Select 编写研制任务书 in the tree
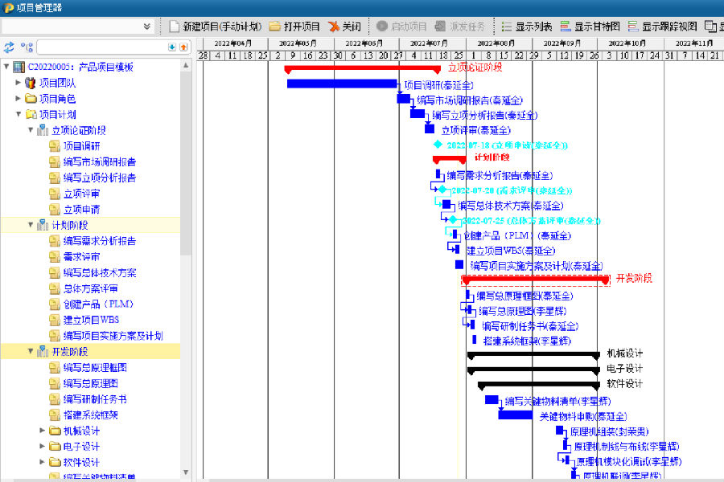 tap(95, 399)
